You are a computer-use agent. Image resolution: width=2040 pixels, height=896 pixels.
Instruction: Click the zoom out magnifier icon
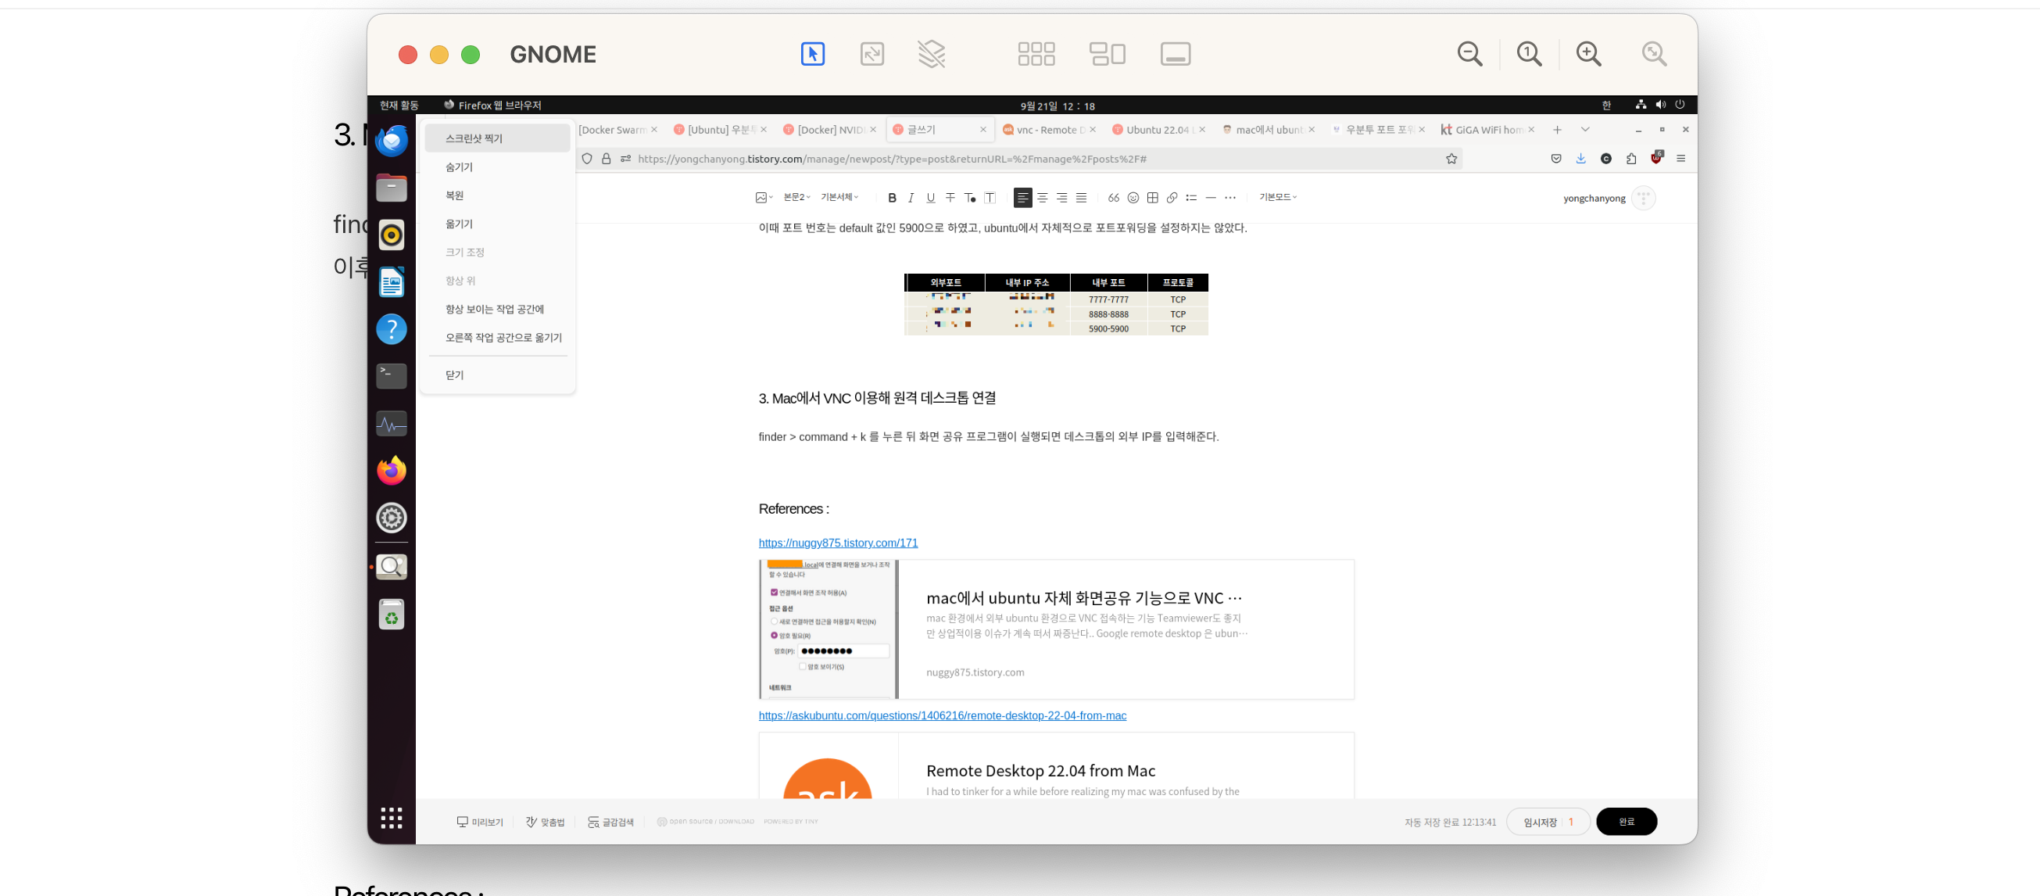pos(1469,54)
